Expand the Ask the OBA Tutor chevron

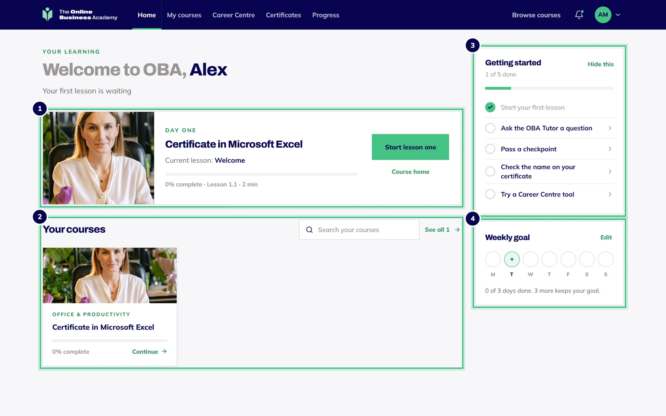(610, 128)
